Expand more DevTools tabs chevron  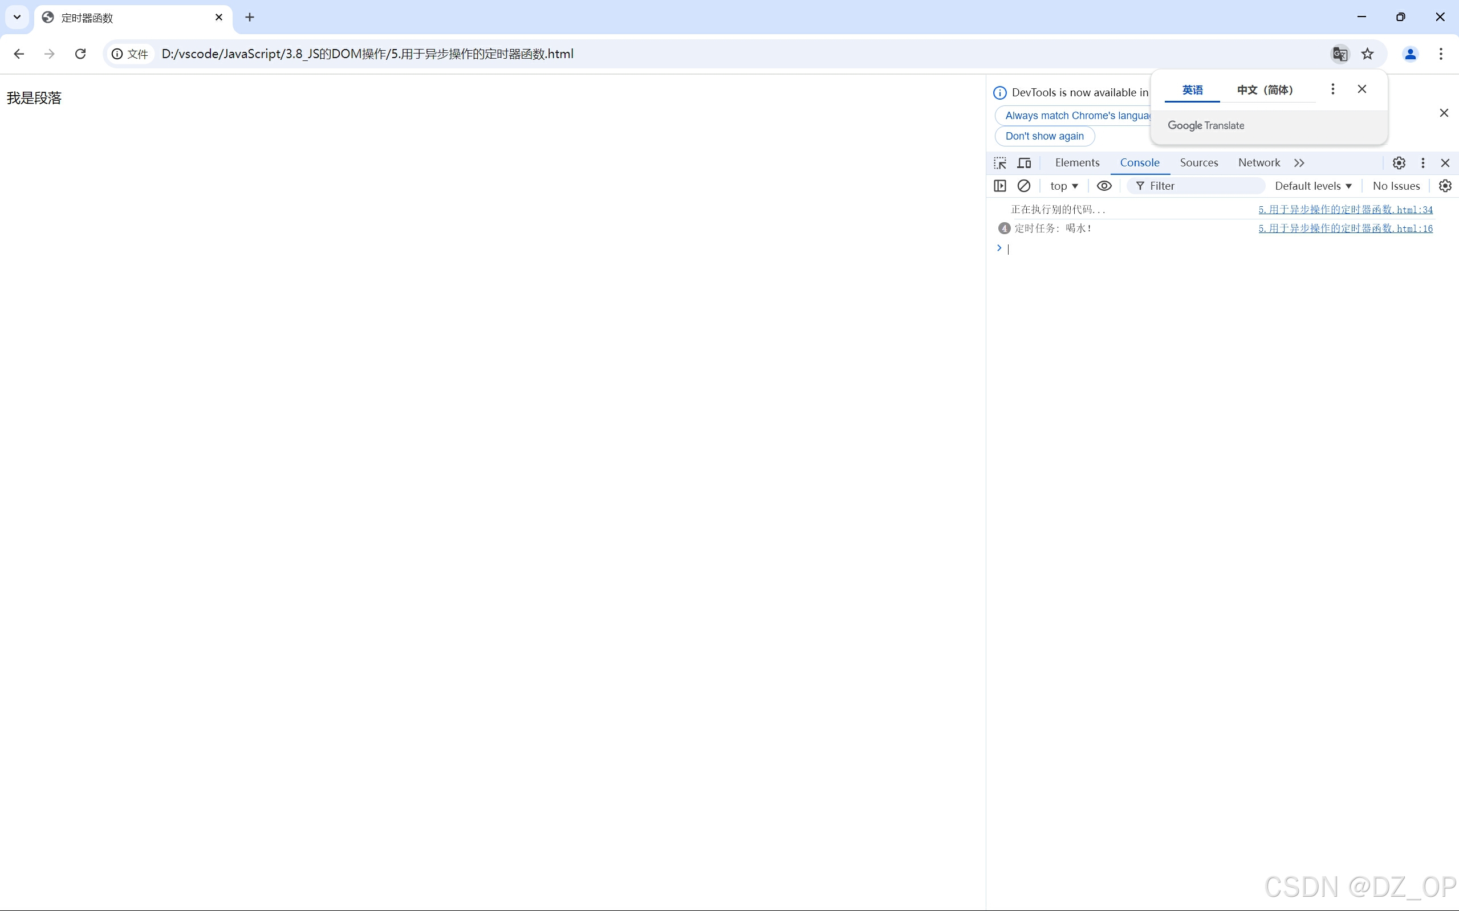coord(1299,163)
